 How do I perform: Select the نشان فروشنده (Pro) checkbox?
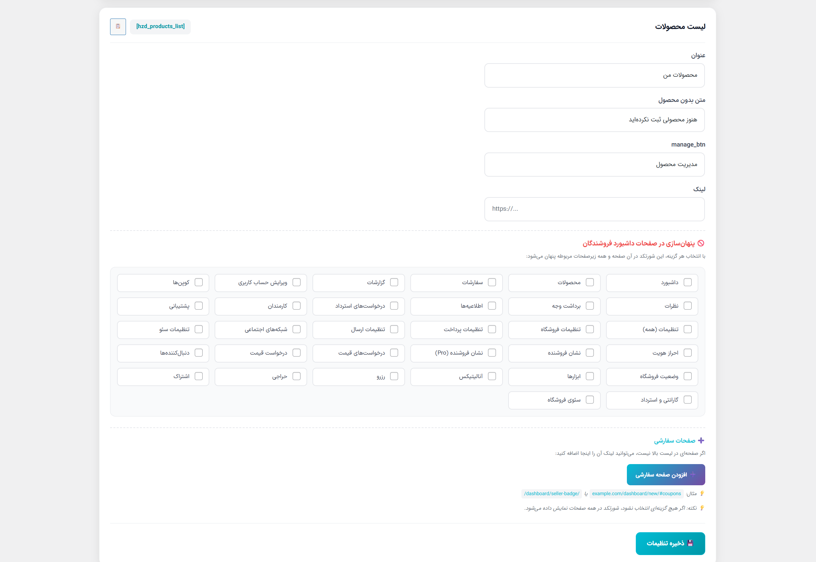point(492,353)
